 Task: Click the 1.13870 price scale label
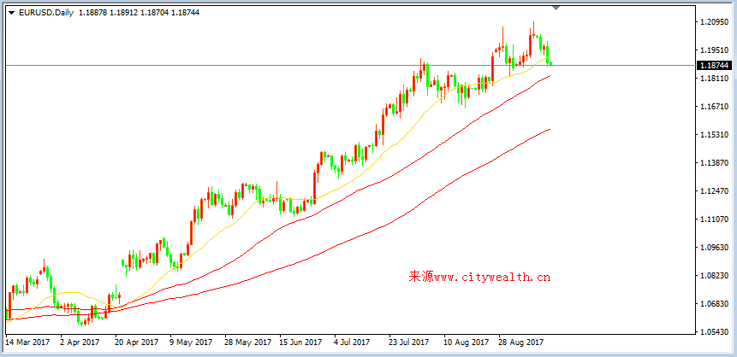point(715,163)
